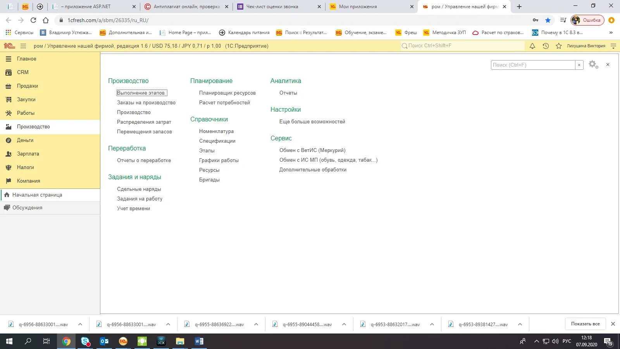Open Перемещения запасов
Viewport: 620px width, 349px height.
(x=144, y=132)
